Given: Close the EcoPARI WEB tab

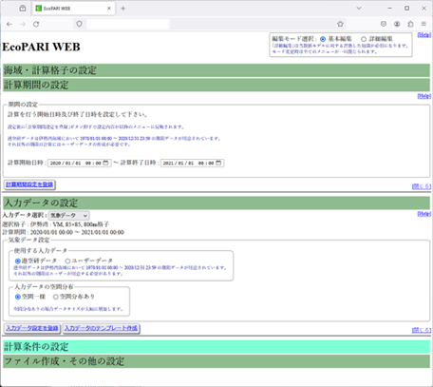Looking at the screenshot, I should pyautogui.click(x=109, y=9).
